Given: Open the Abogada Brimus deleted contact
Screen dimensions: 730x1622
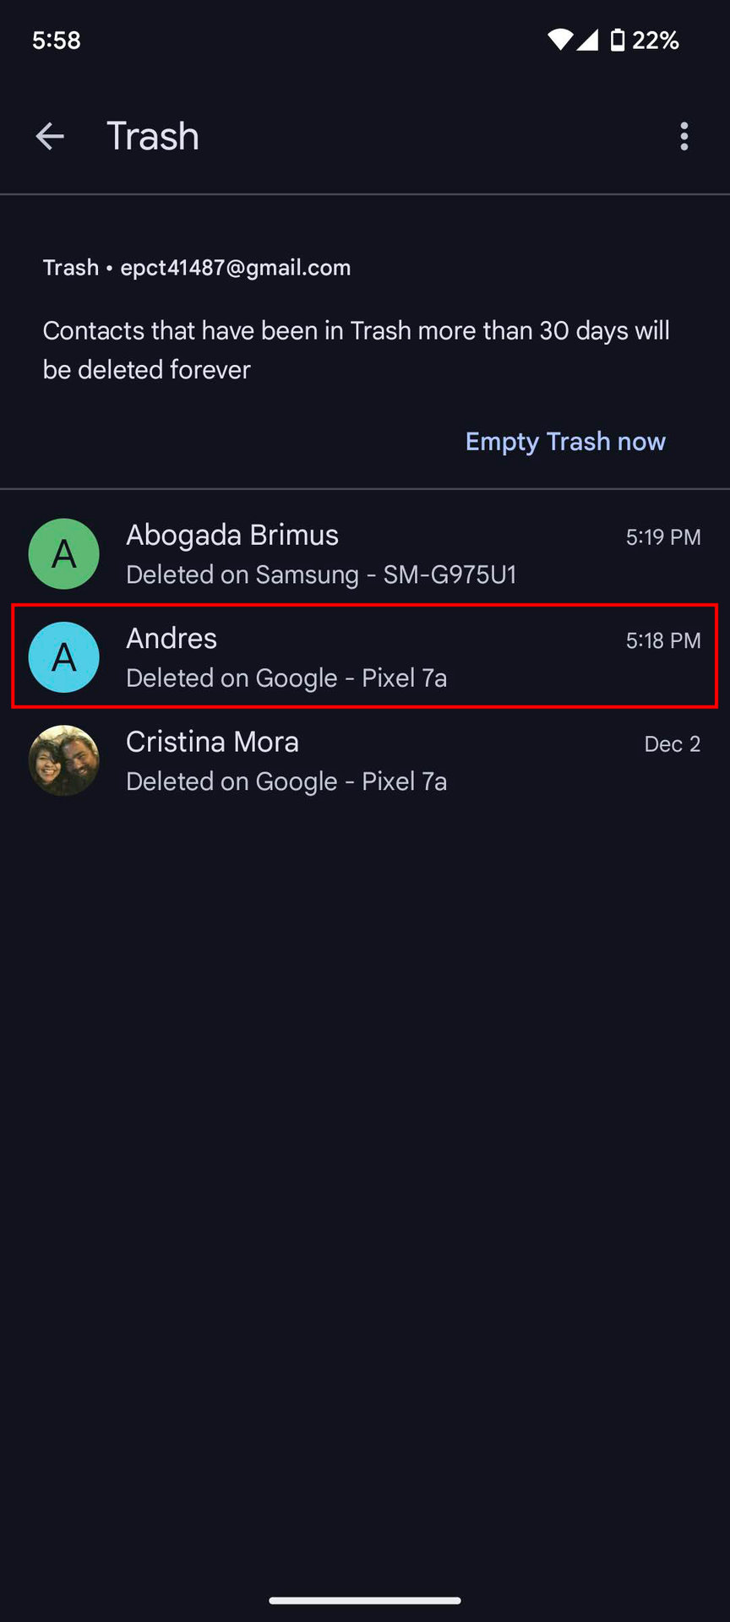Looking at the screenshot, I should click(x=232, y=536).
